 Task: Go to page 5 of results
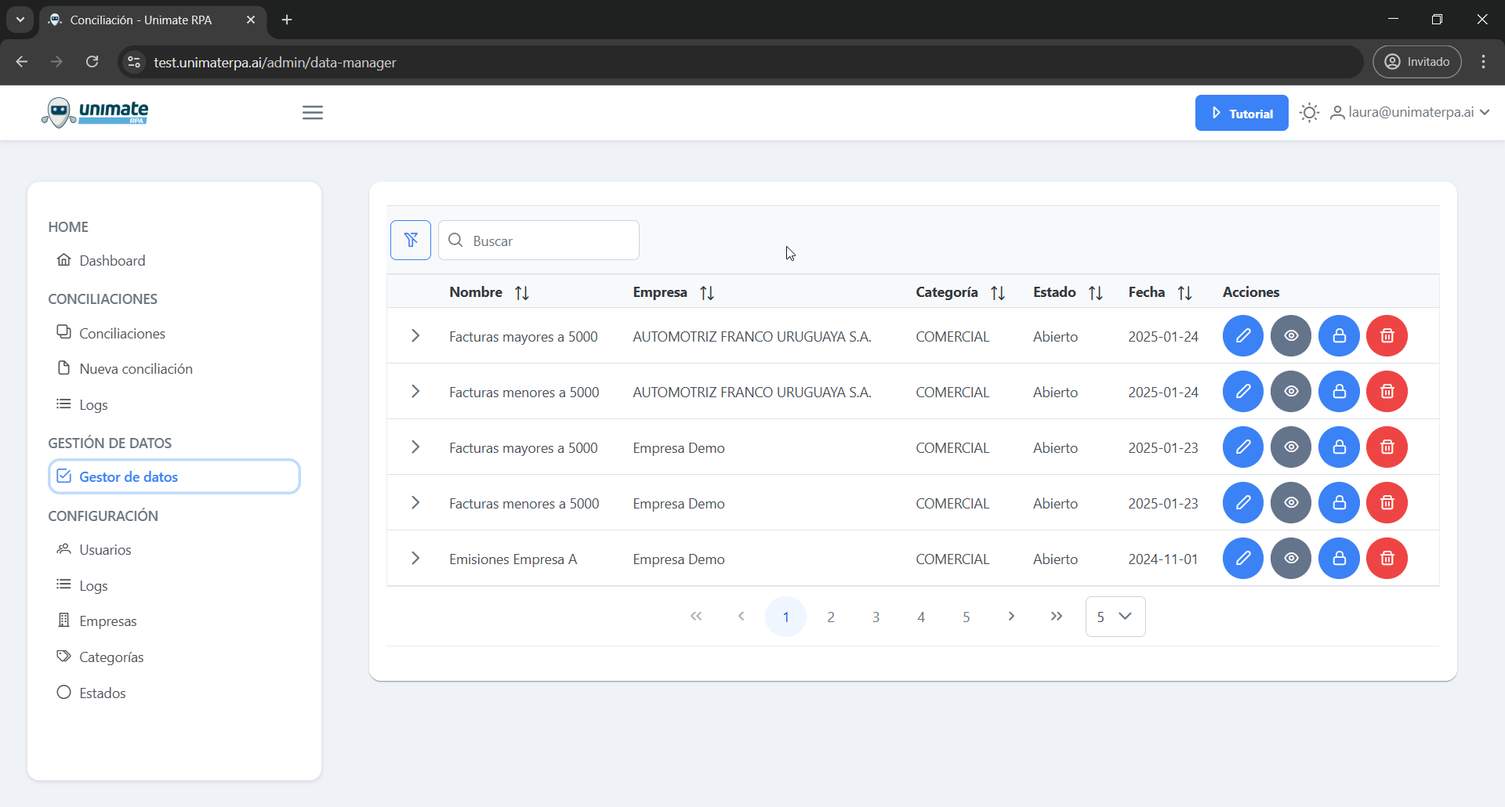tap(966, 617)
